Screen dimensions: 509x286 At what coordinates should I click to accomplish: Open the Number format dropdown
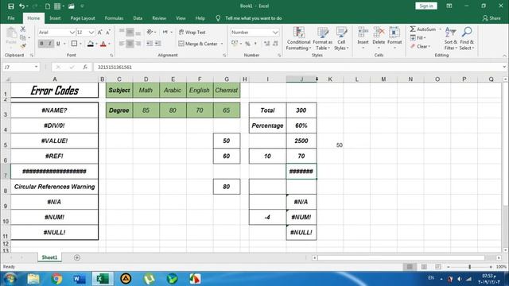click(x=275, y=33)
